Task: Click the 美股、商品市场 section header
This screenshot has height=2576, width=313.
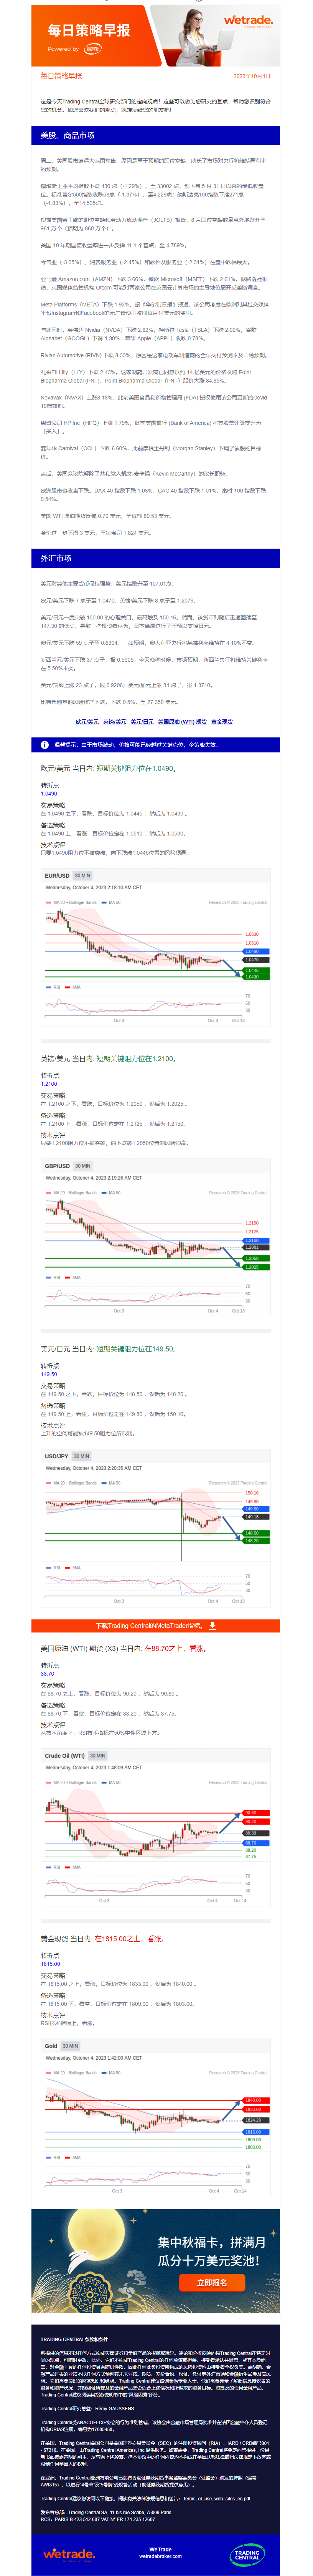Action: pos(155,135)
